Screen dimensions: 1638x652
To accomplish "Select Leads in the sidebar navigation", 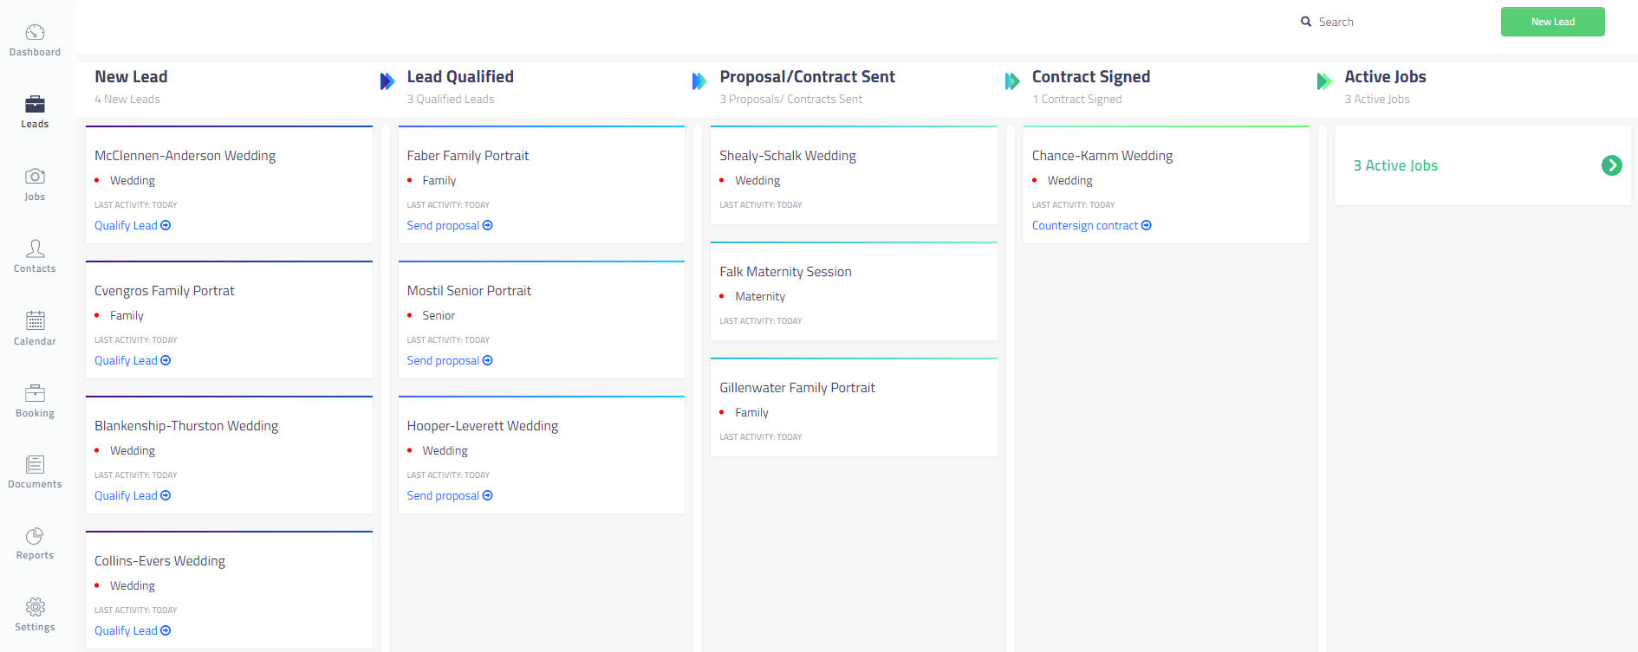I will (35, 104).
